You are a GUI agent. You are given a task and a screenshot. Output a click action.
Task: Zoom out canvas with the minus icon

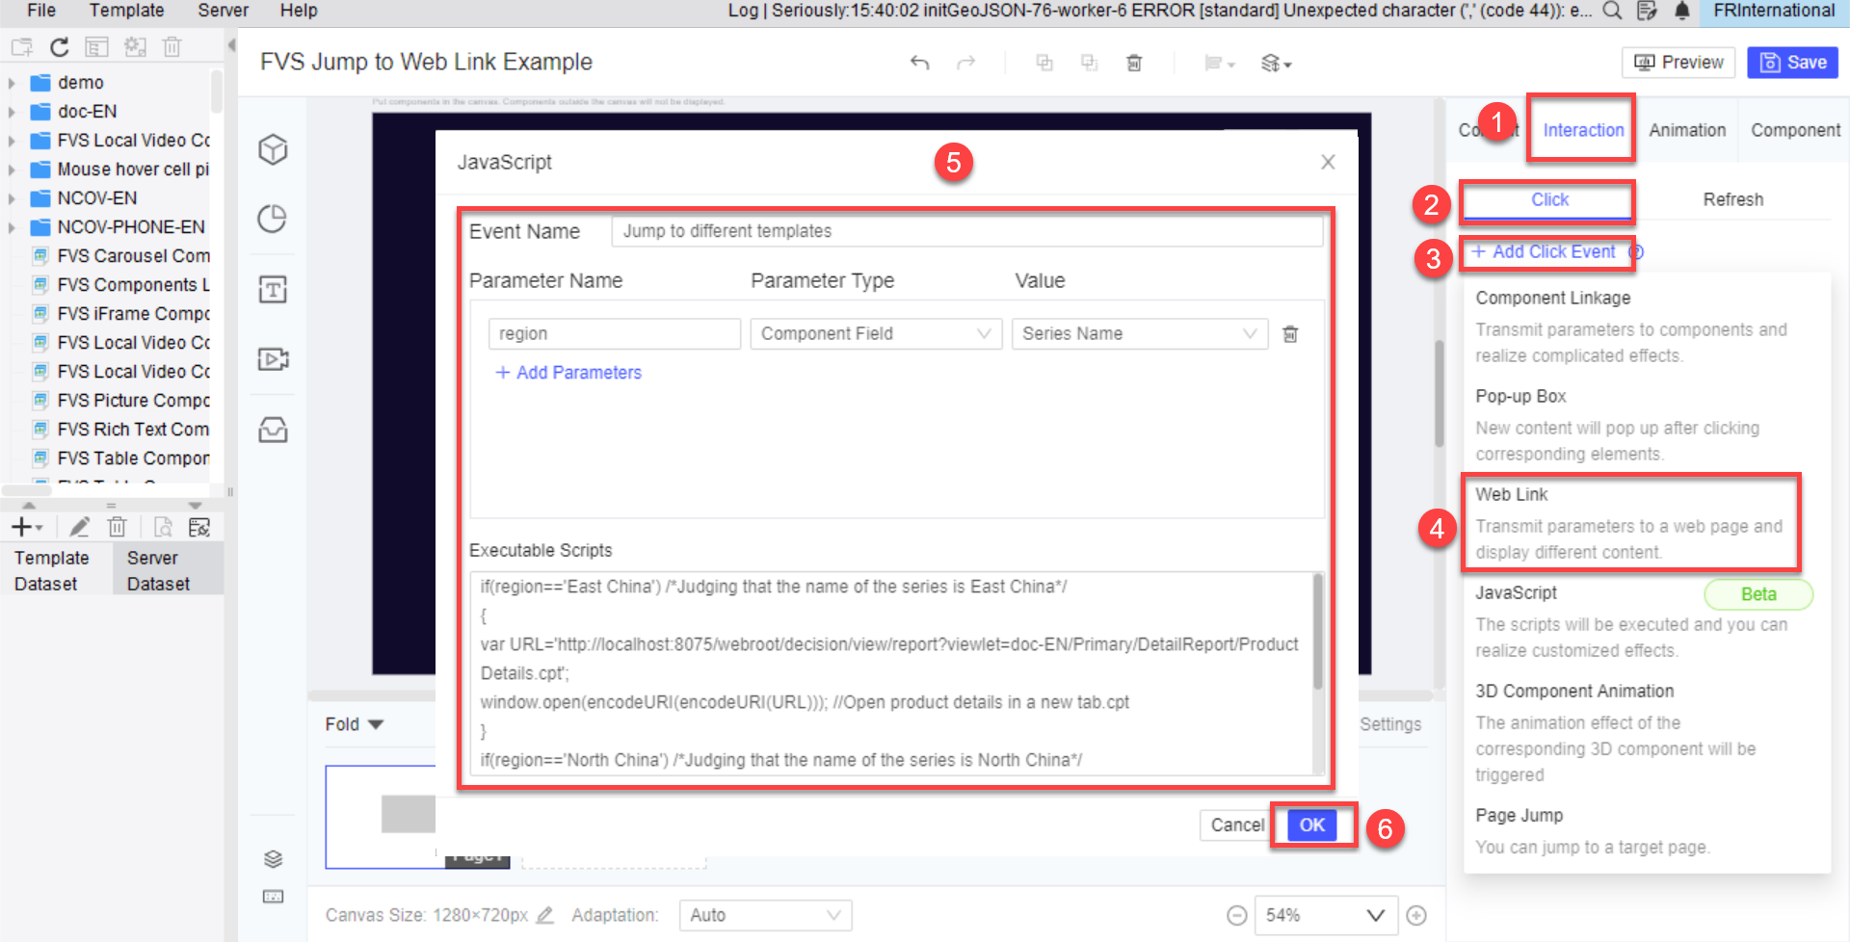(1237, 915)
